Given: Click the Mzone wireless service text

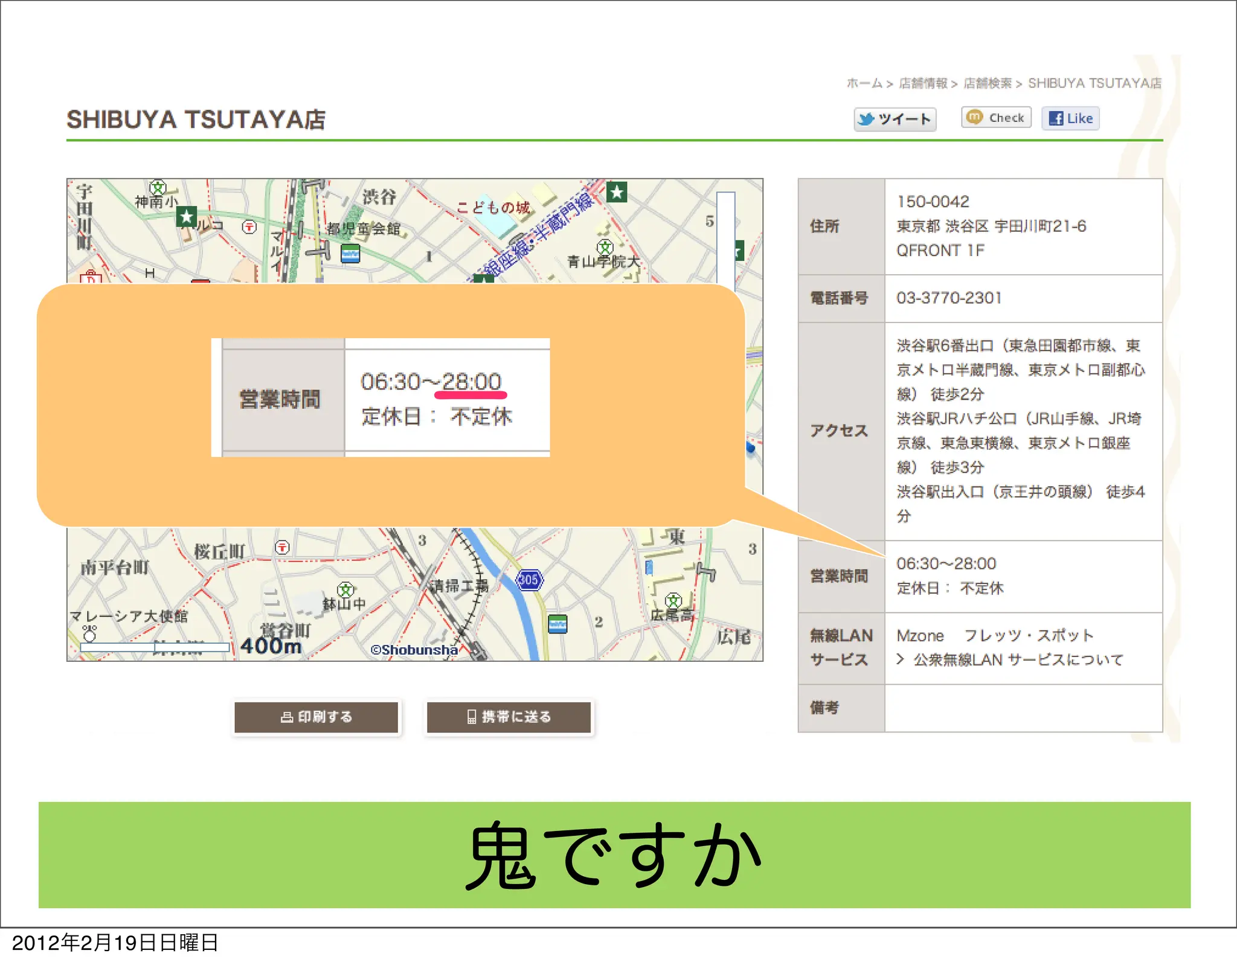Looking at the screenshot, I should point(920,635).
